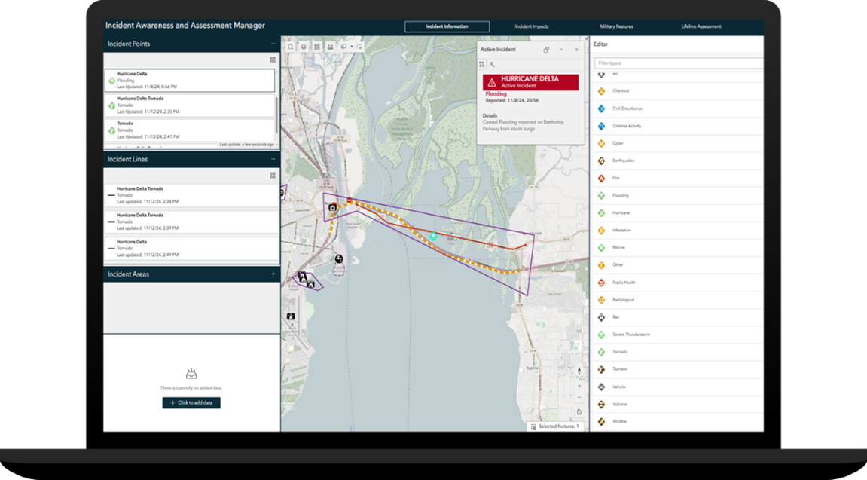Click the compass icon to reset map north
Viewport: 867px width, 480px height.
click(579, 370)
